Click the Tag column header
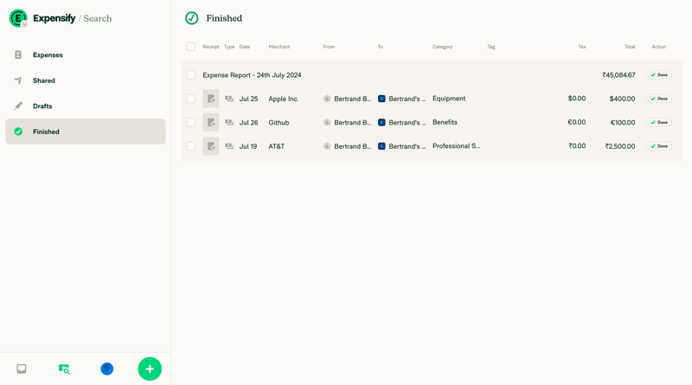 tap(490, 47)
